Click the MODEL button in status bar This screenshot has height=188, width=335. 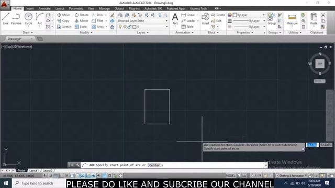230,175
